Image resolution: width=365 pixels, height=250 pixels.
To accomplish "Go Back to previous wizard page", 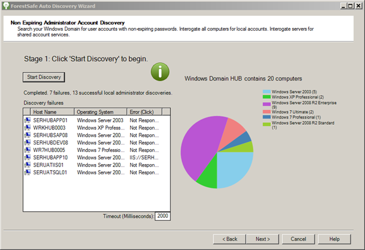I will pos(230,239).
